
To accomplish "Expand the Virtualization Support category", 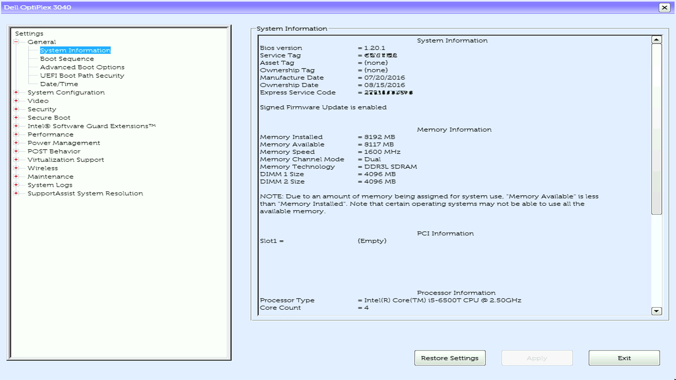I will tap(16, 159).
